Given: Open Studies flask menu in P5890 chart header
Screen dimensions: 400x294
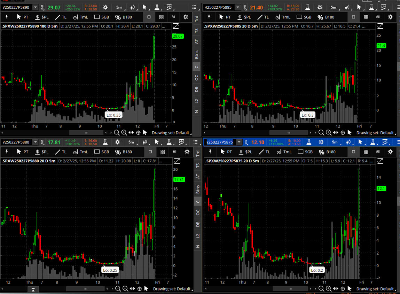Looking at the screenshot, I should 157,7.
